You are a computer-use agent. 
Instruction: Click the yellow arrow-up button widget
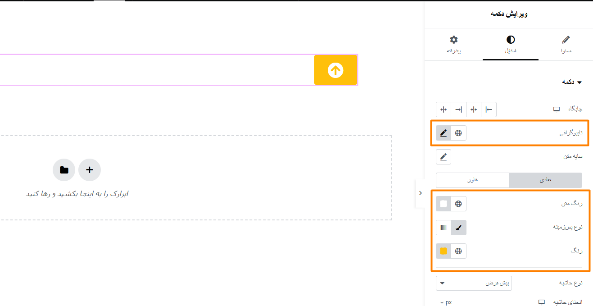[335, 70]
